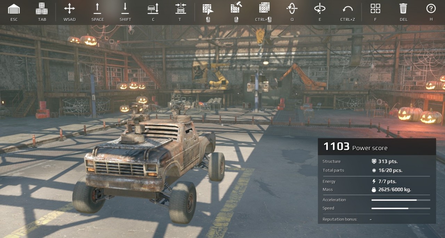Delete part with the trash icon labeled DEL
Screen dimensions: 445x238
click(x=403, y=9)
